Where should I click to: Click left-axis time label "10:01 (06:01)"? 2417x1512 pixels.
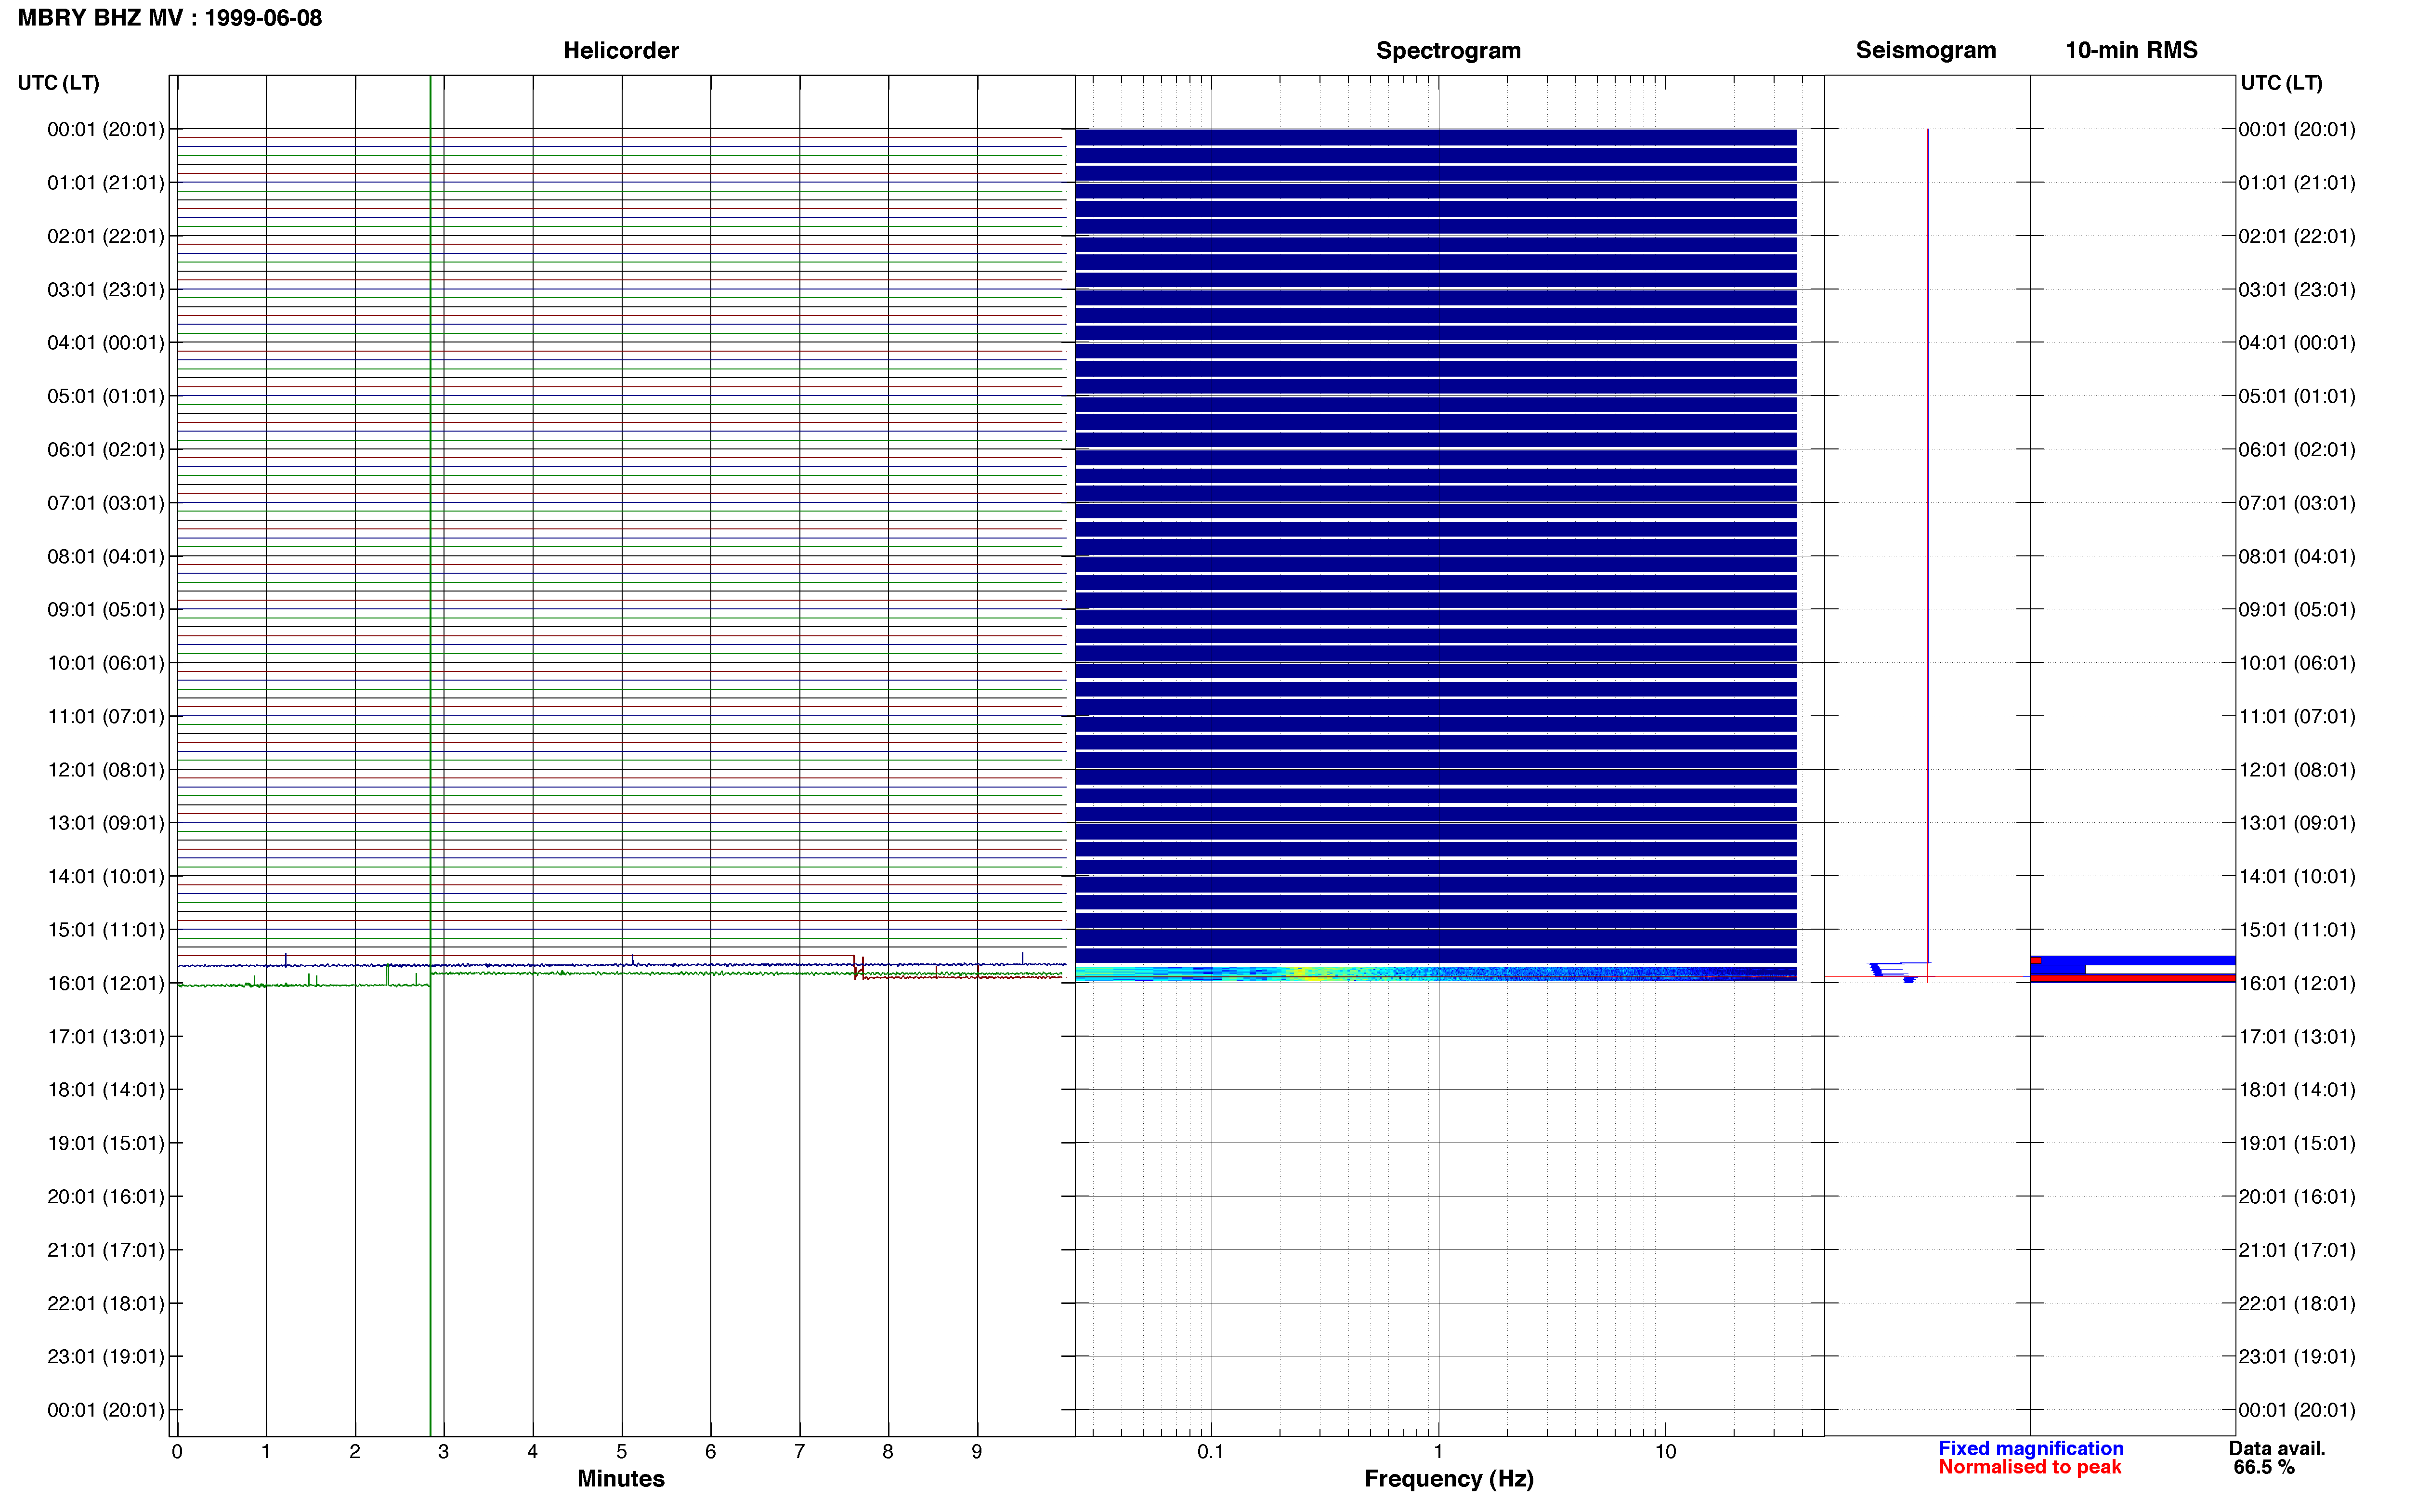[x=106, y=663]
